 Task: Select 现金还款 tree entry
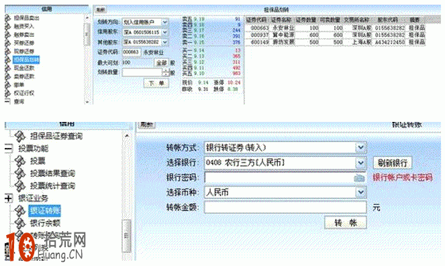[24, 68]
